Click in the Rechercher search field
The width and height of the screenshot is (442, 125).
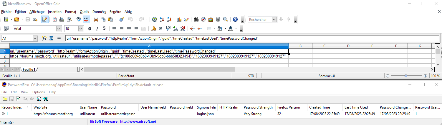[x=260, y=19]
